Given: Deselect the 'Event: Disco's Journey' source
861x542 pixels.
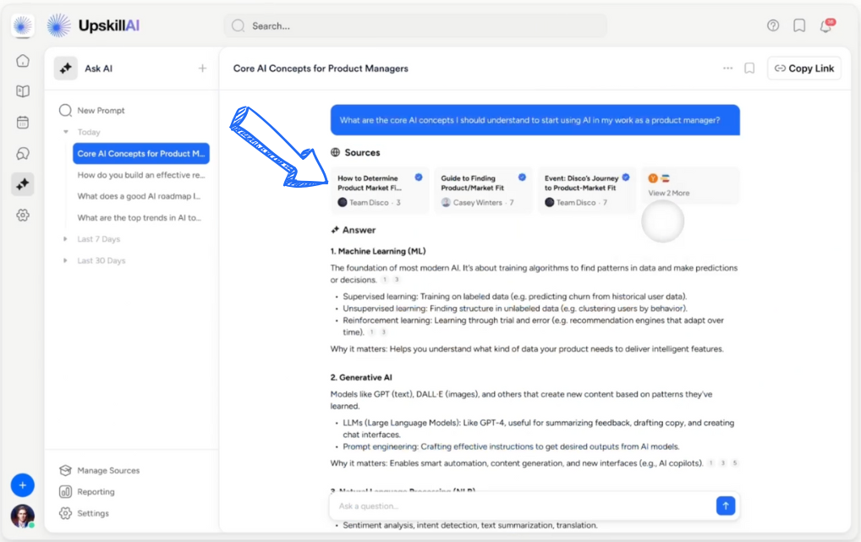Looking at the screenshot, I should pyautogui.click(x=625, y=176).
